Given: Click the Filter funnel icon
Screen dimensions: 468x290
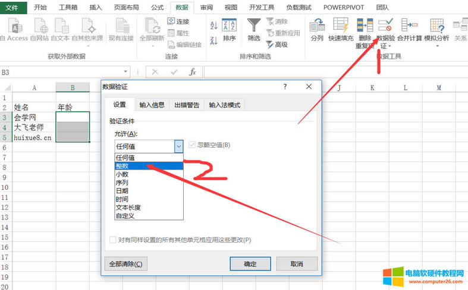Looking at the screenshot, I should pos(254,25).
